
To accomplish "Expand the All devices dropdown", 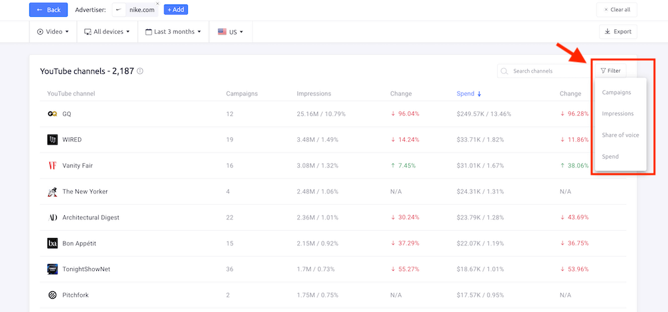I will (x=107, y=31).
